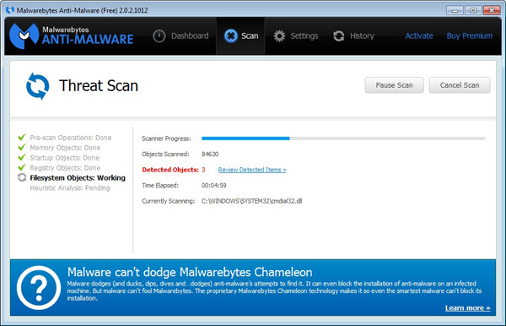Minimize the Malwarebytes window
Screen dimensions: 506x326
coord(455,10)
